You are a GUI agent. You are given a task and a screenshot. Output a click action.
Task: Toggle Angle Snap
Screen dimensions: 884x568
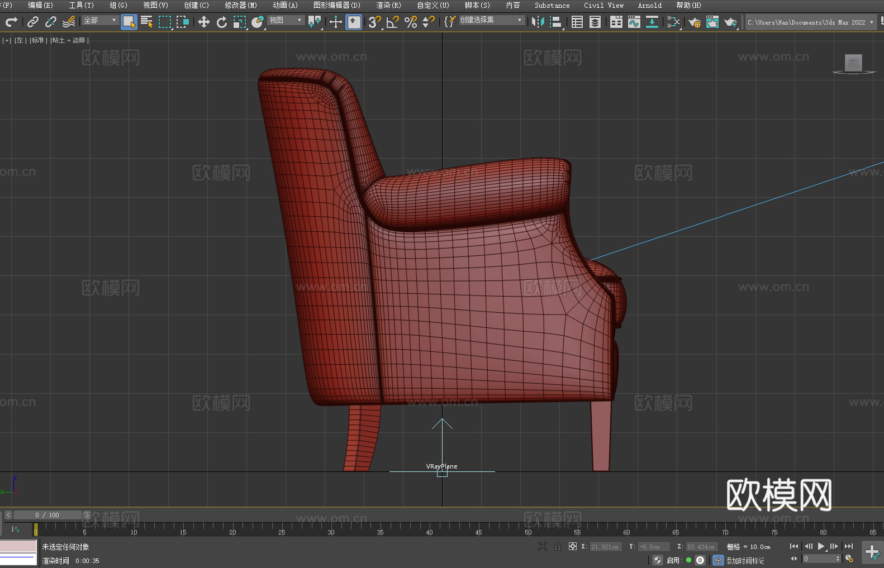pos(393,22)
